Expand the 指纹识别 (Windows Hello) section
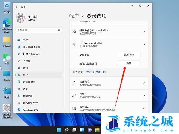This screenshot has width=179, height=134. [x=109, y=32]
